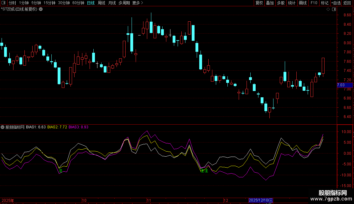Select the 30分钟 period

(x=64, y=3)
